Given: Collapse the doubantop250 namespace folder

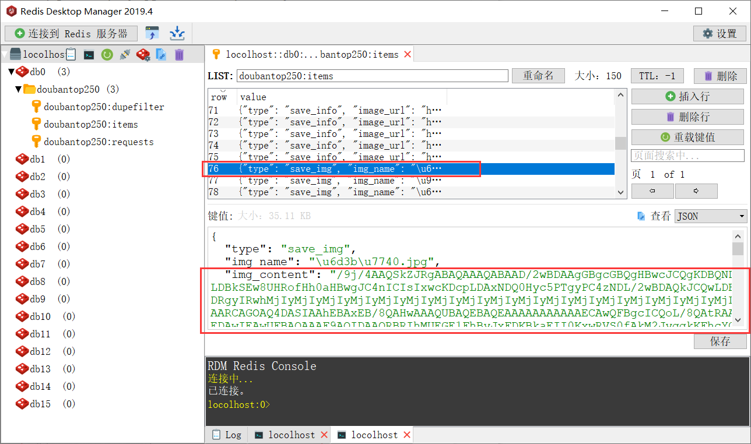Looking at the screenshot, I should (19, 89).
